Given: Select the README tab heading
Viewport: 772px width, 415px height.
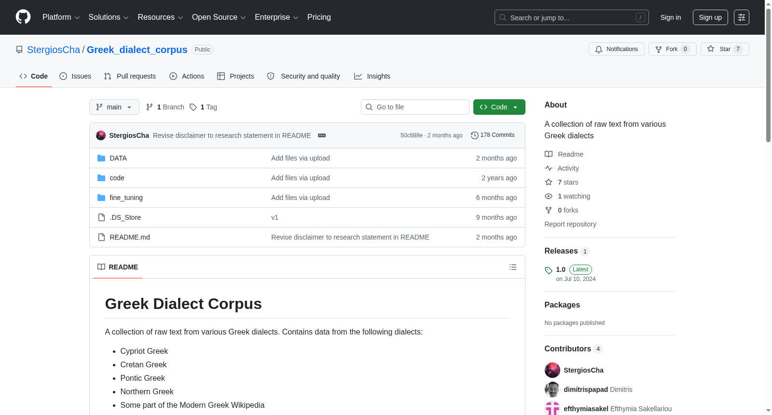Looking at the screenshot, I should (x=118, y=267).
